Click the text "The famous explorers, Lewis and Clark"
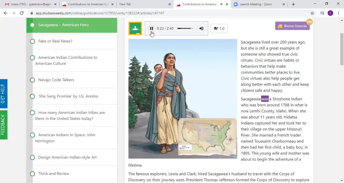The image size is (344, 183). [x=163, y=174]
